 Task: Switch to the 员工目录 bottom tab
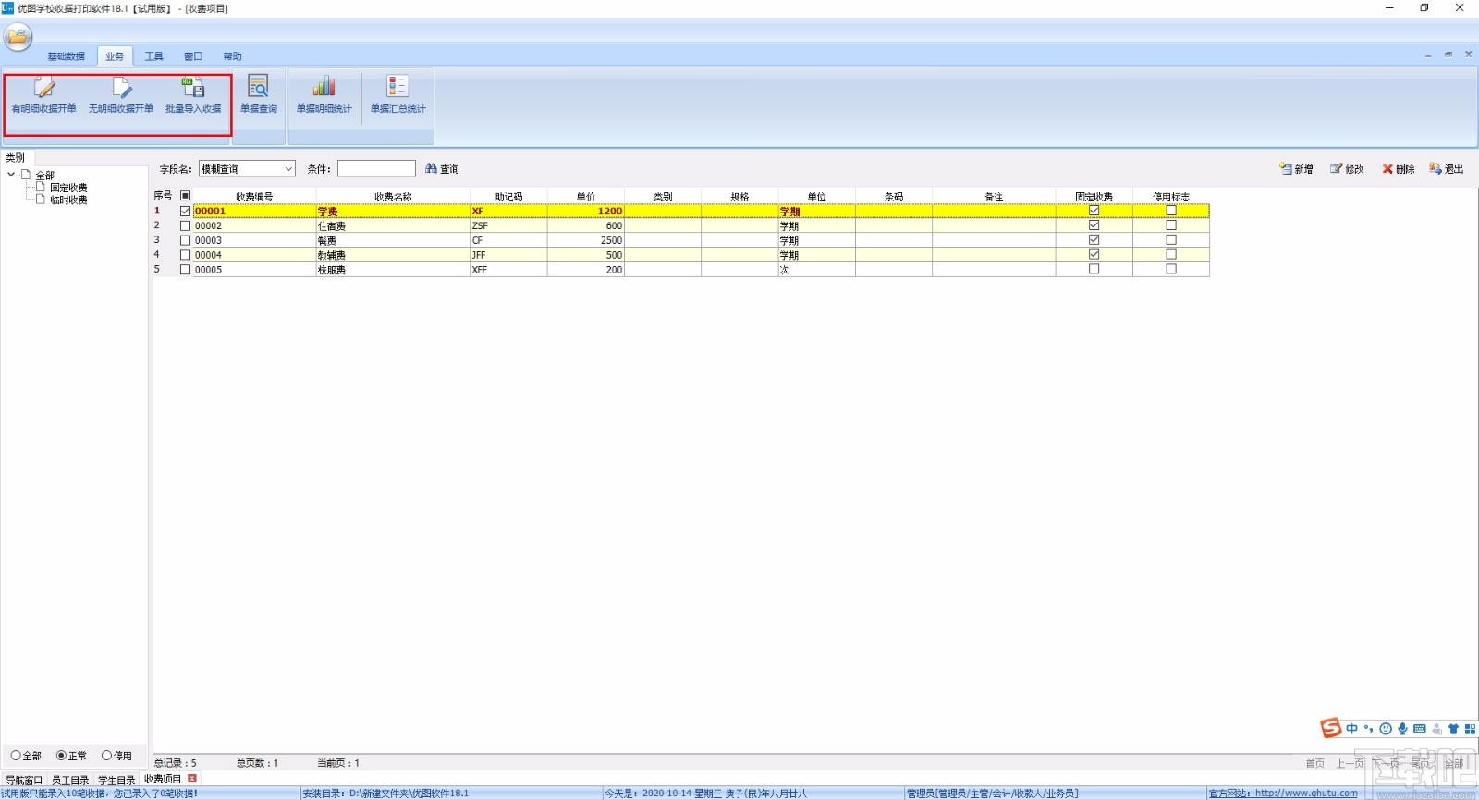(70, 781)
